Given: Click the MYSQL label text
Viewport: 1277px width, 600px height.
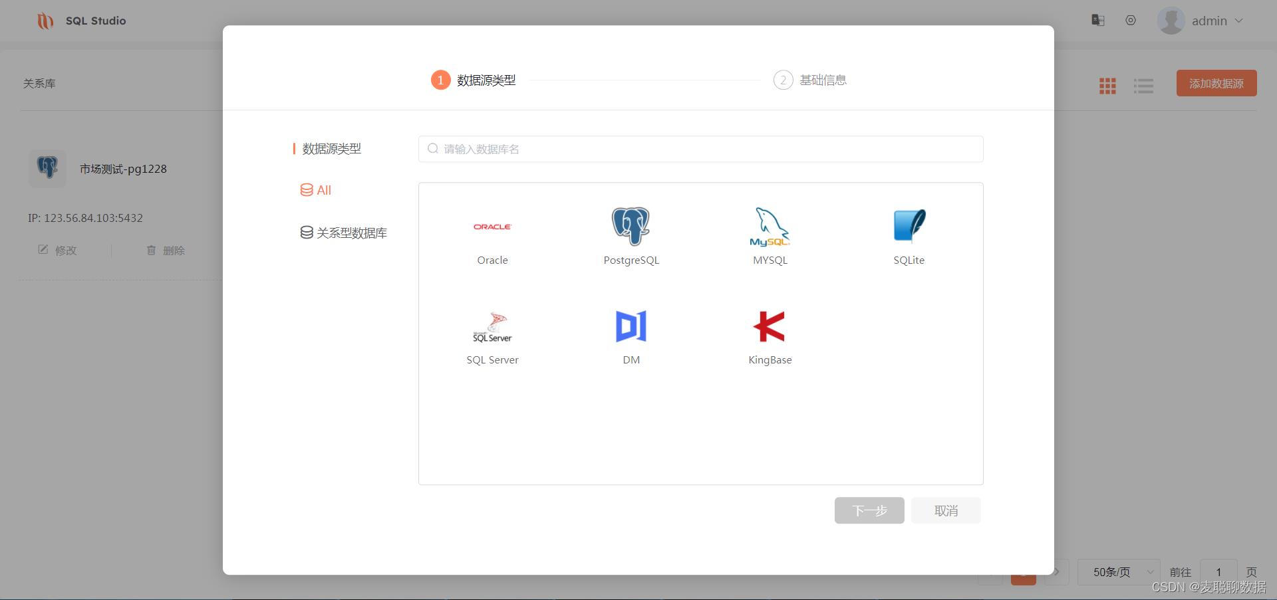Looking at the screenshot, I should [x=770, y=260].
